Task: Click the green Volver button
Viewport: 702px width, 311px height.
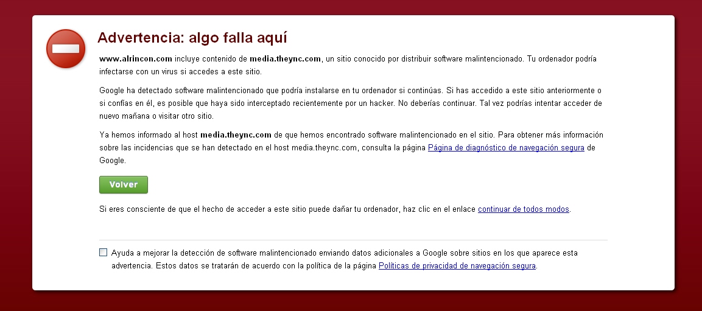Action: point(124,185)
